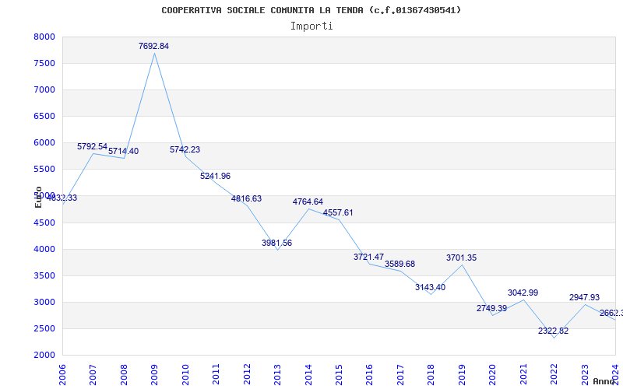Click the 7000 y-axis tick label
The width and height of the screenshot is (623, 389).
tap(44, 90)
